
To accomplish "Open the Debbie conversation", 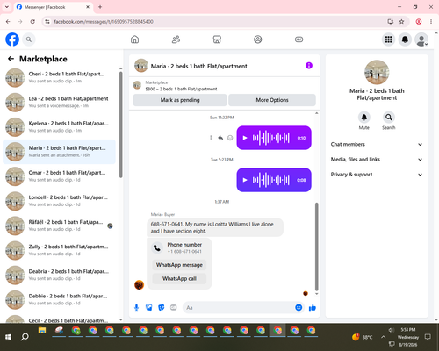I will [x=60, y=300].
